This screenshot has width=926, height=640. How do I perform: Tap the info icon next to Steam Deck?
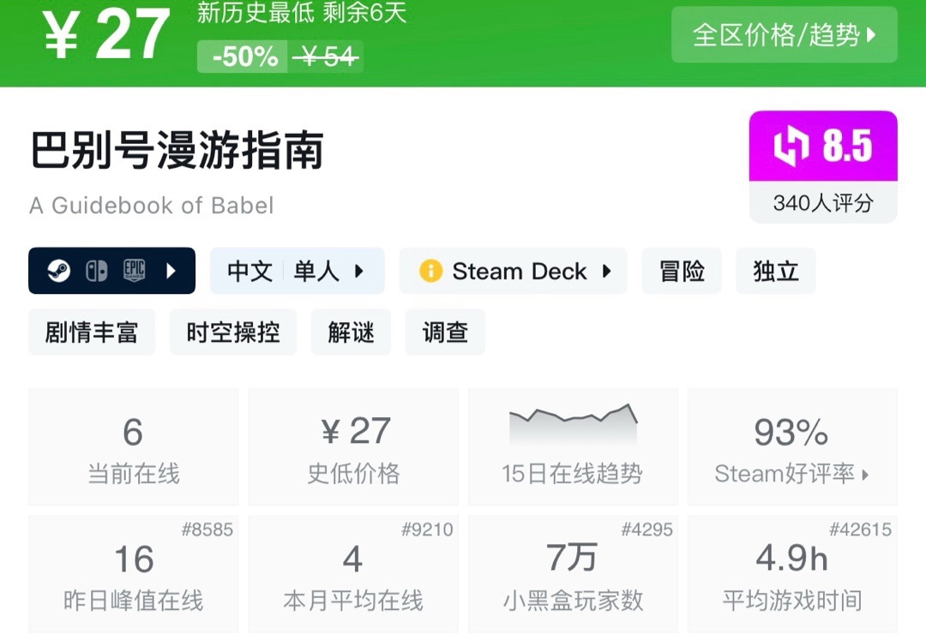point(431,271)
